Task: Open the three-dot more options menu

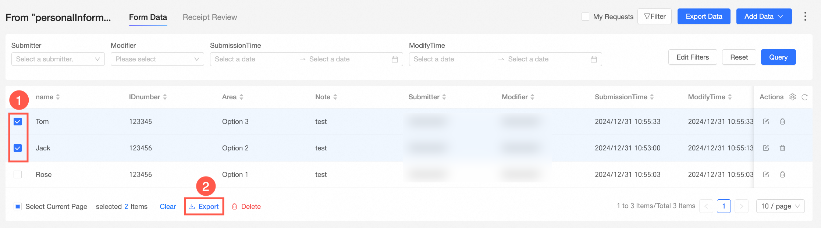Action: (x=805, y=17)
